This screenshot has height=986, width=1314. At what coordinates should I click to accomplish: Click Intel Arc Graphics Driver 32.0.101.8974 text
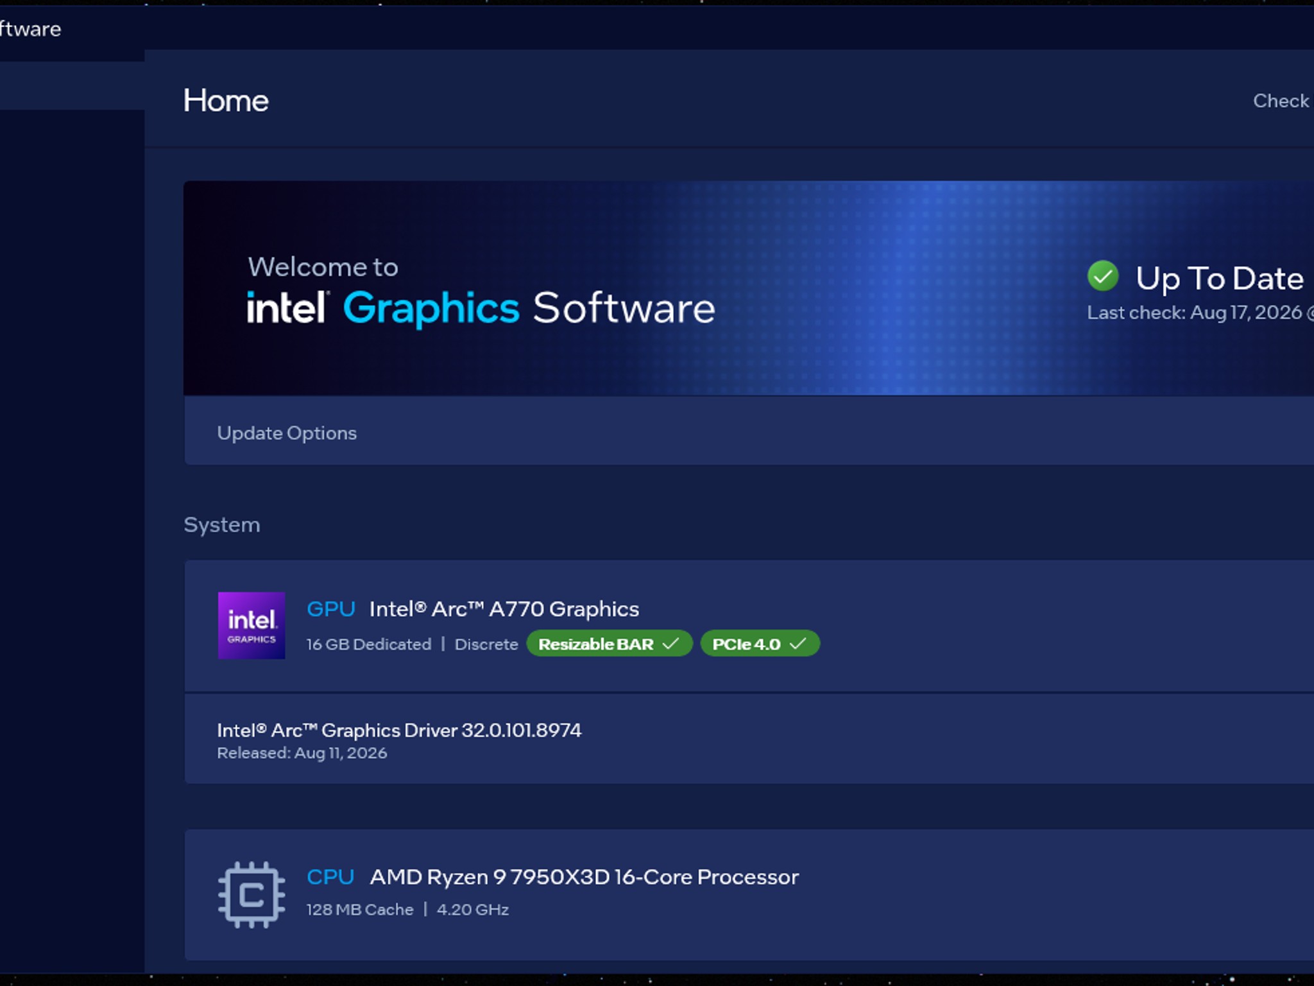[x=399, y=731]
